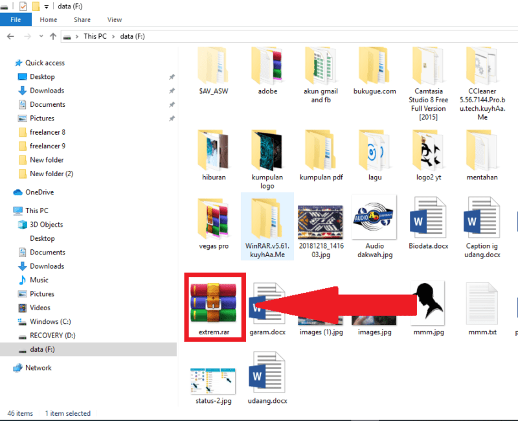Expand chevron after This PC breadcrumb

click(113, 36)
